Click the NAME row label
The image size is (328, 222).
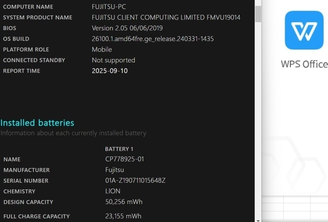12,159
